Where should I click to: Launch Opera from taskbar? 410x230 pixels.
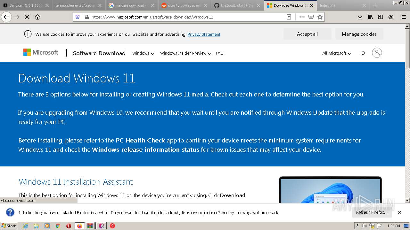point(69,226)
